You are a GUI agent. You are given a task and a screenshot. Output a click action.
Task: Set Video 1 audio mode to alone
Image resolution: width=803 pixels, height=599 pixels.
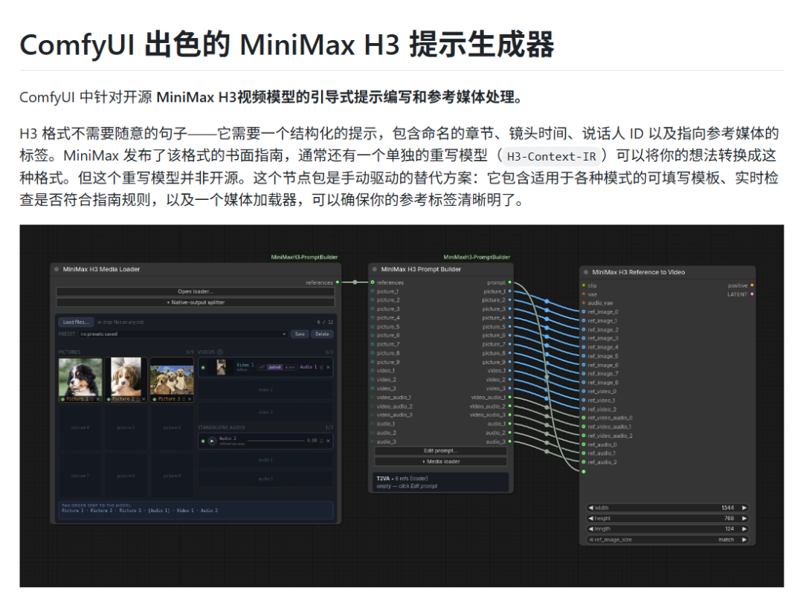[290, 367]
